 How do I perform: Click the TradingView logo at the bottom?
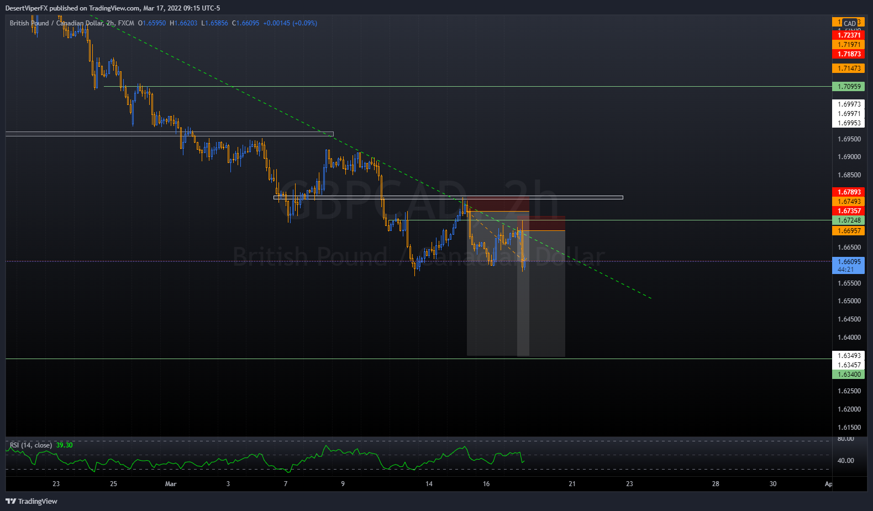(31, 501)
